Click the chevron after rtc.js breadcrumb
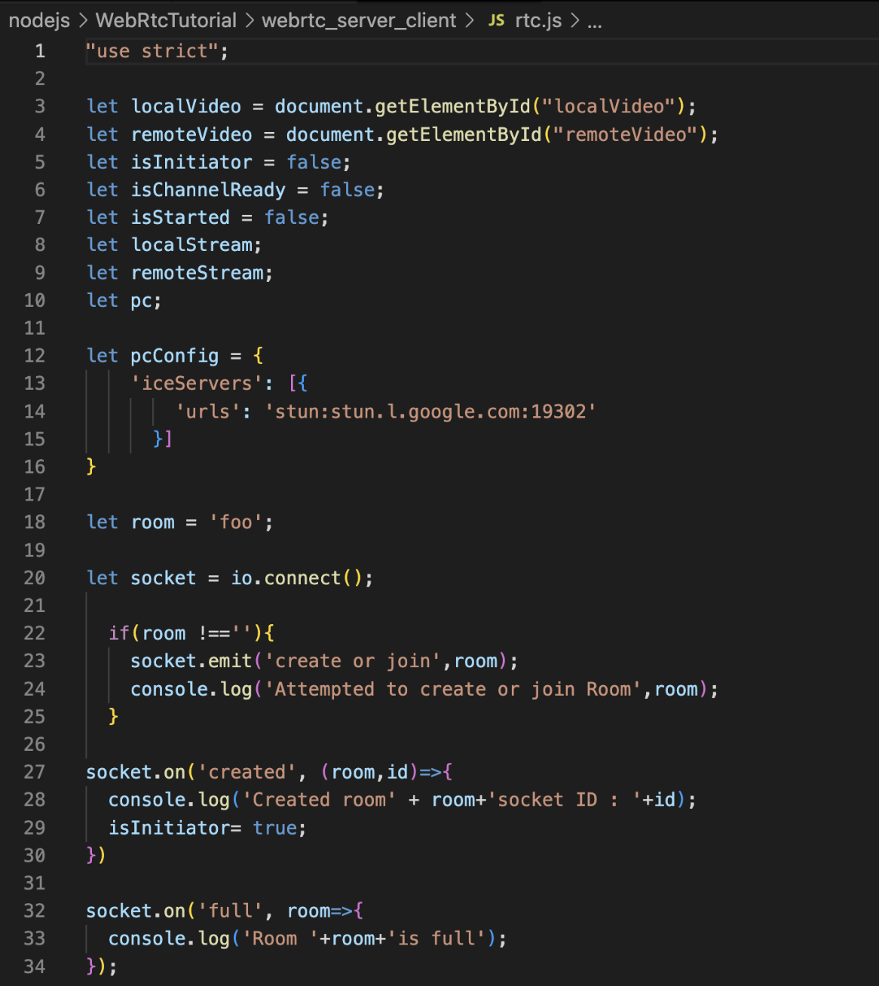Image resolution: width=879 pixels, height=986 pixels. (575, 20)
